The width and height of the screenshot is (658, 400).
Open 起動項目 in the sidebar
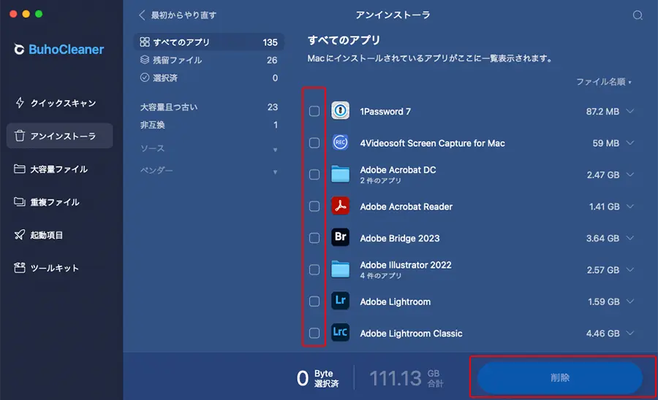click(60, 235)
